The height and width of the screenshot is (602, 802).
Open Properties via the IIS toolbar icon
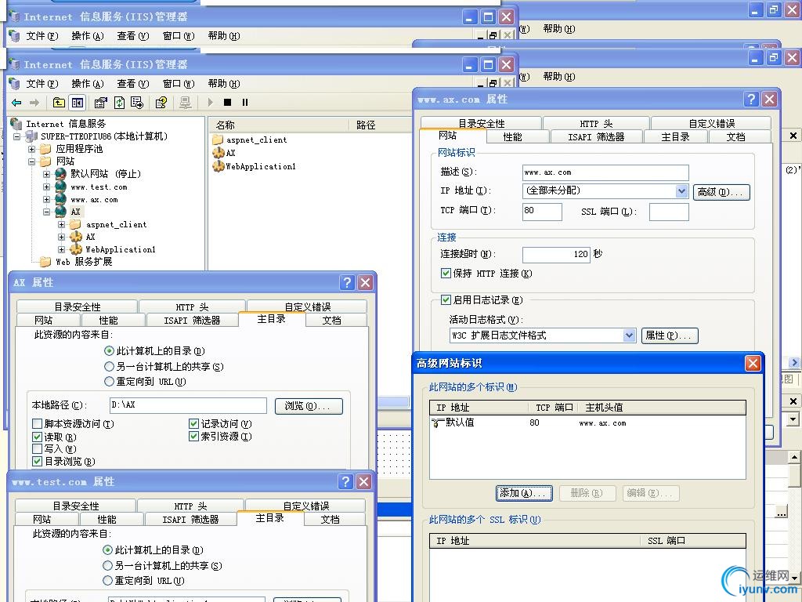pos(100,103)
